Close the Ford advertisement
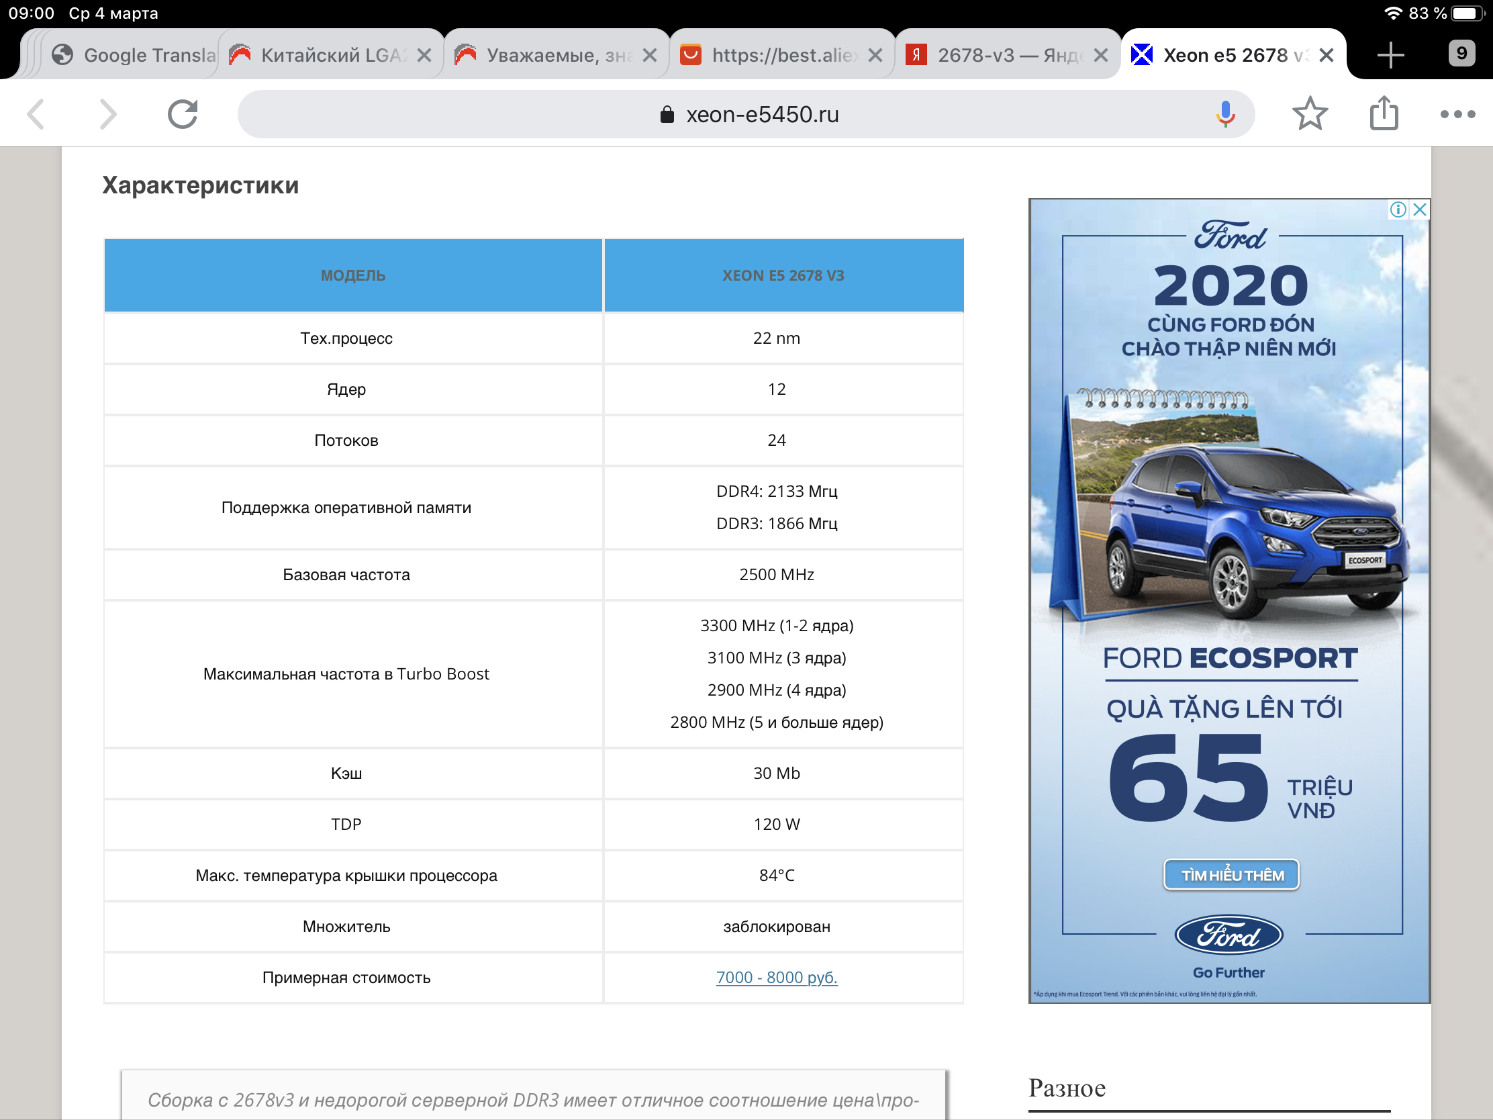Screen dimensions: 1493x1120 pos(1419,209)
